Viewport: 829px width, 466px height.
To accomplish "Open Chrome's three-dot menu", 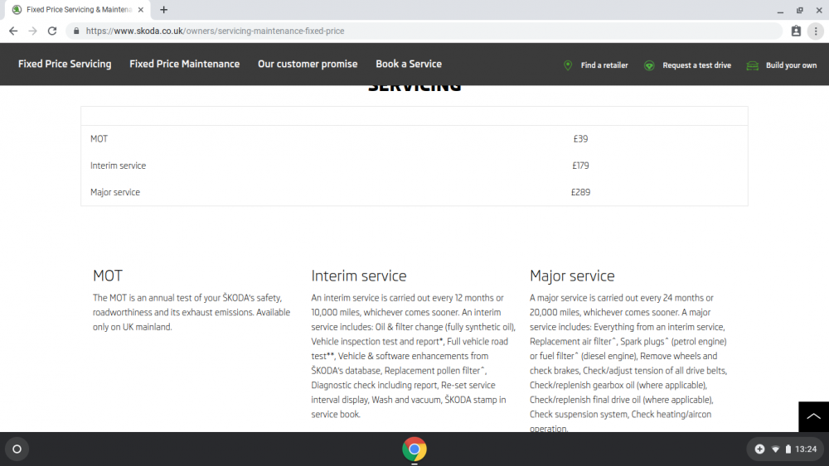I will 816,31.
